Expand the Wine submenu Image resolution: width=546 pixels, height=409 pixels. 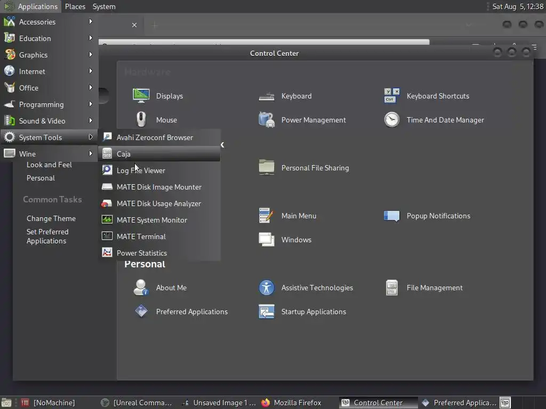pyautogui.click(x=49, y=154)
